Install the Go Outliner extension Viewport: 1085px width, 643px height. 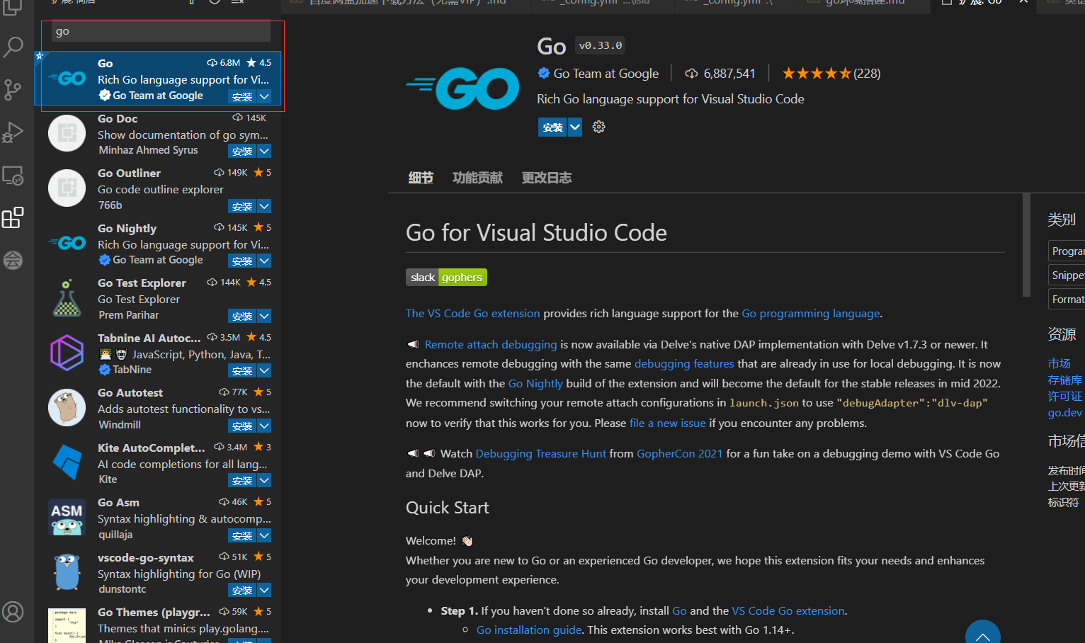(x=242, y=206)
